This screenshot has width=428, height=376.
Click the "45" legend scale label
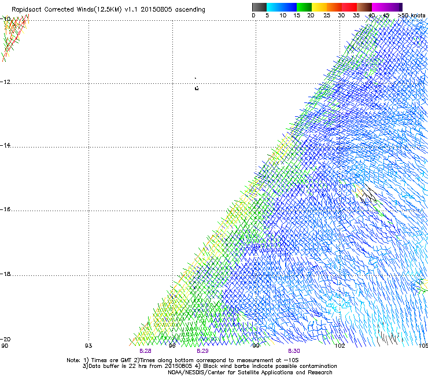[x=386, y=16]
